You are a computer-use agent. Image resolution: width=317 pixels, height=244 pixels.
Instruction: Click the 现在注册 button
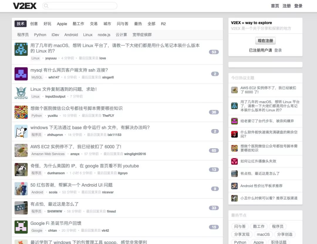265,41
